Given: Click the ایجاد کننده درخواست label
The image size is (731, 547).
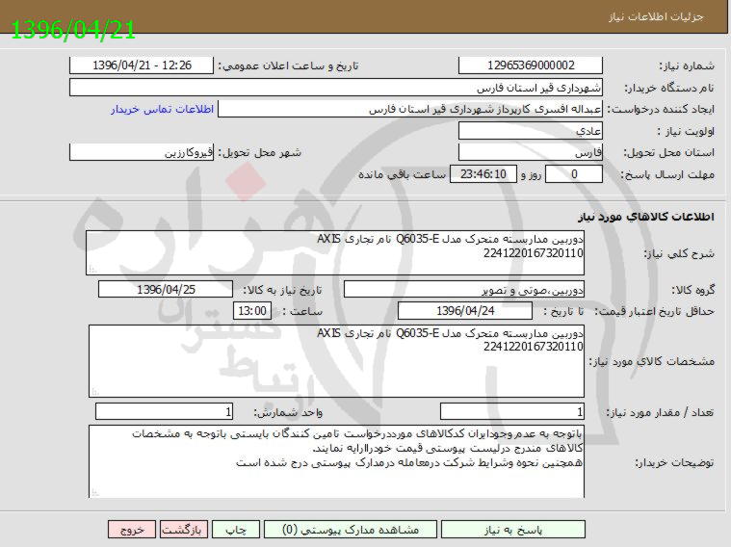Looking at the screenshot, I should click(659, 109).
